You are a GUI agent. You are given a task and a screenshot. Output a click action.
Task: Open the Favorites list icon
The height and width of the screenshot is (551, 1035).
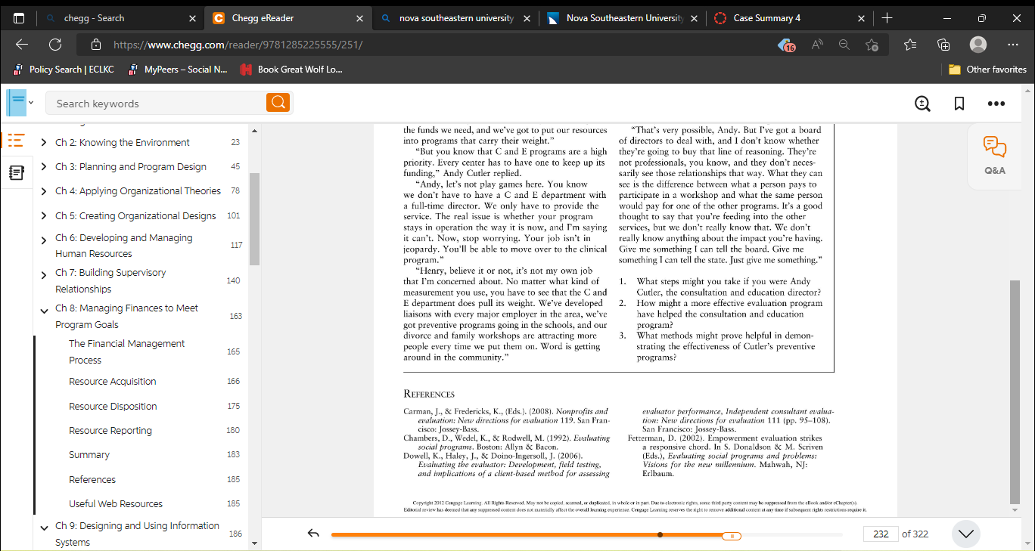[910, 45]
